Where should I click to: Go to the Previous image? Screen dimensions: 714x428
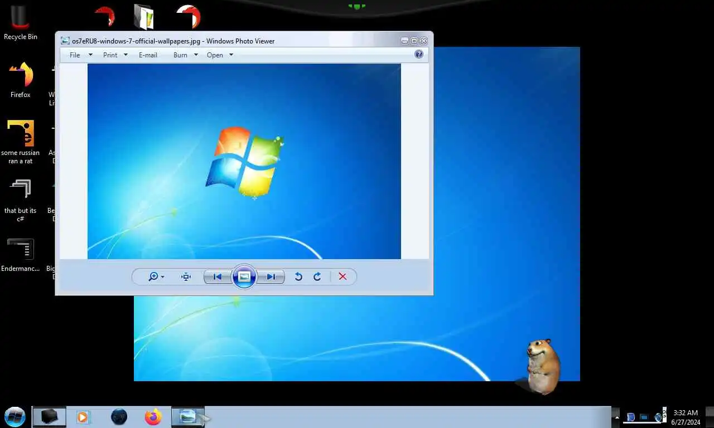pyautogui.click(x=218, y=276)
